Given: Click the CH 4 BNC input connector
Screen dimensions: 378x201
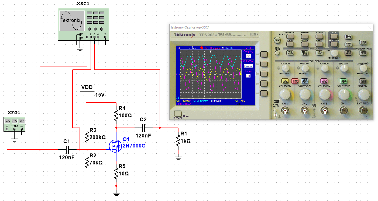Looking at the screenshot, I should [x=344, y=110].
